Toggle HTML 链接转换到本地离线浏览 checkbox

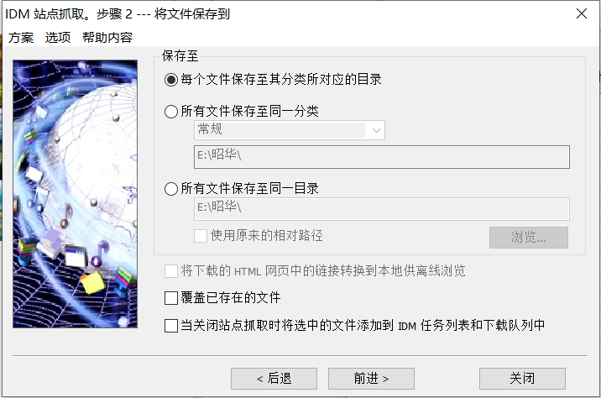point(171,271)
